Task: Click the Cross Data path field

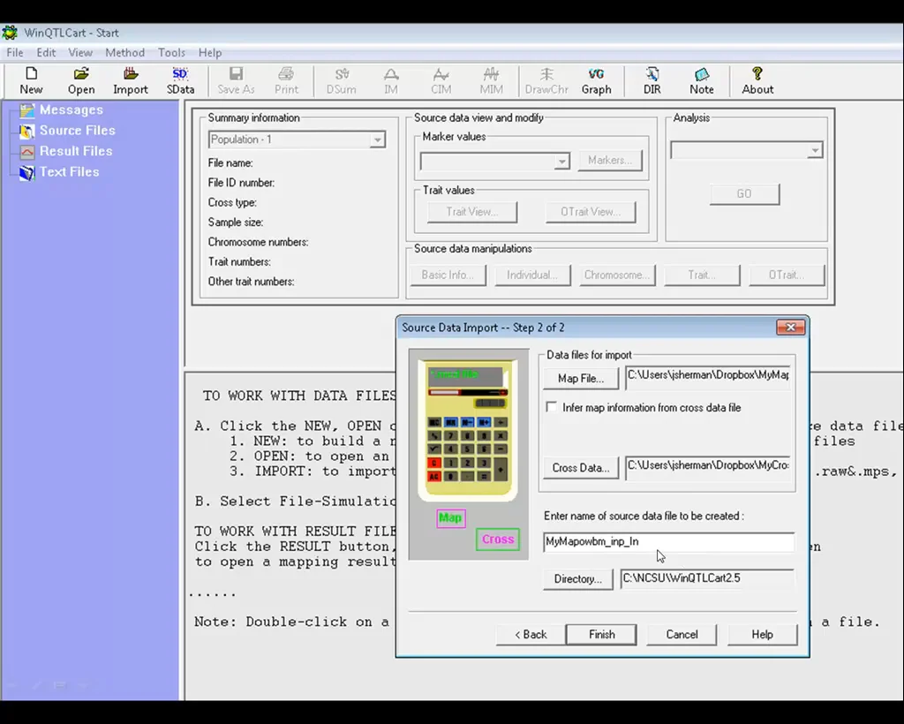Action: [x=709, y=466]
